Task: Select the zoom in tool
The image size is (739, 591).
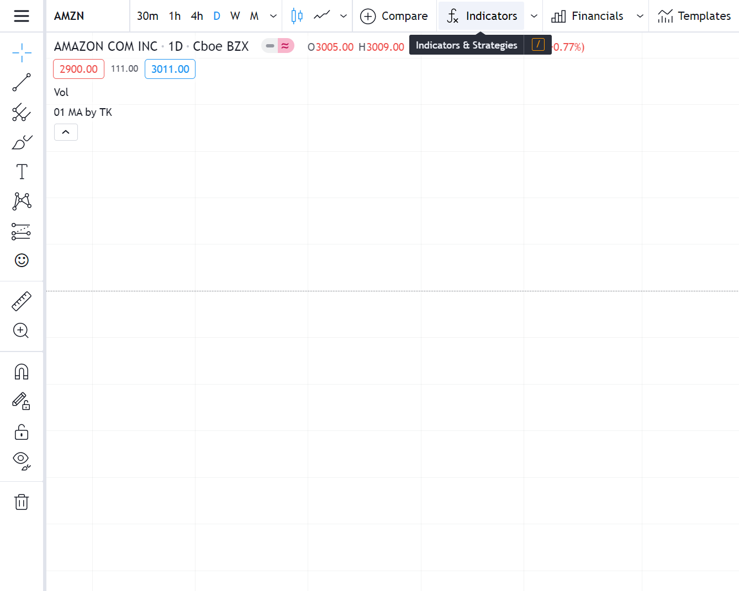Action: [22, 331]
